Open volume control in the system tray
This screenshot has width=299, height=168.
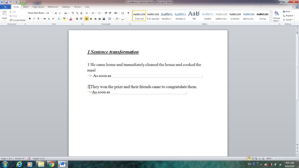[x=276, y=164]
